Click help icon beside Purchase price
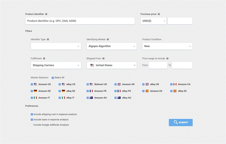The image size is (226, 144). tap(159, 14)
